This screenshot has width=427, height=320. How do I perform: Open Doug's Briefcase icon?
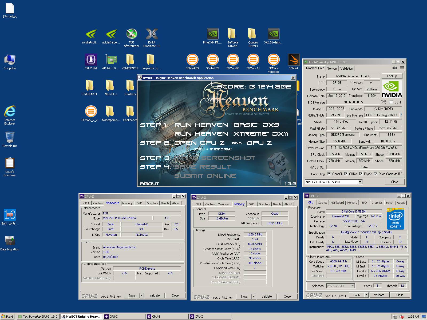pyautogui.click(x=10, y=167)
